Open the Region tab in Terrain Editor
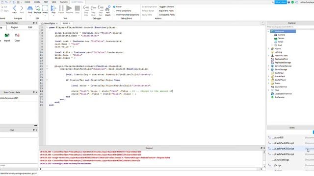This screenshot has width=314, height=176. coord(14,27)
